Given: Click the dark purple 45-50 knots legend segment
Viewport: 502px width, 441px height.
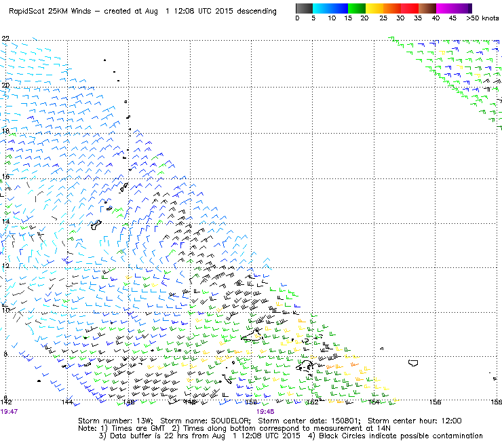Looking at the screenshot, I should point(463,8).
